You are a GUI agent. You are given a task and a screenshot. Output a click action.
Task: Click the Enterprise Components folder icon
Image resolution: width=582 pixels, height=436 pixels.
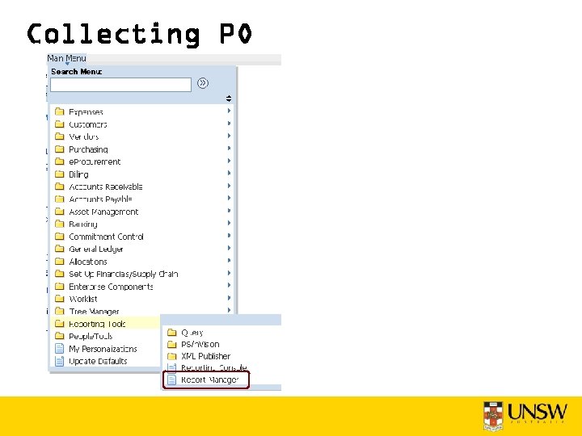point(59,286)
